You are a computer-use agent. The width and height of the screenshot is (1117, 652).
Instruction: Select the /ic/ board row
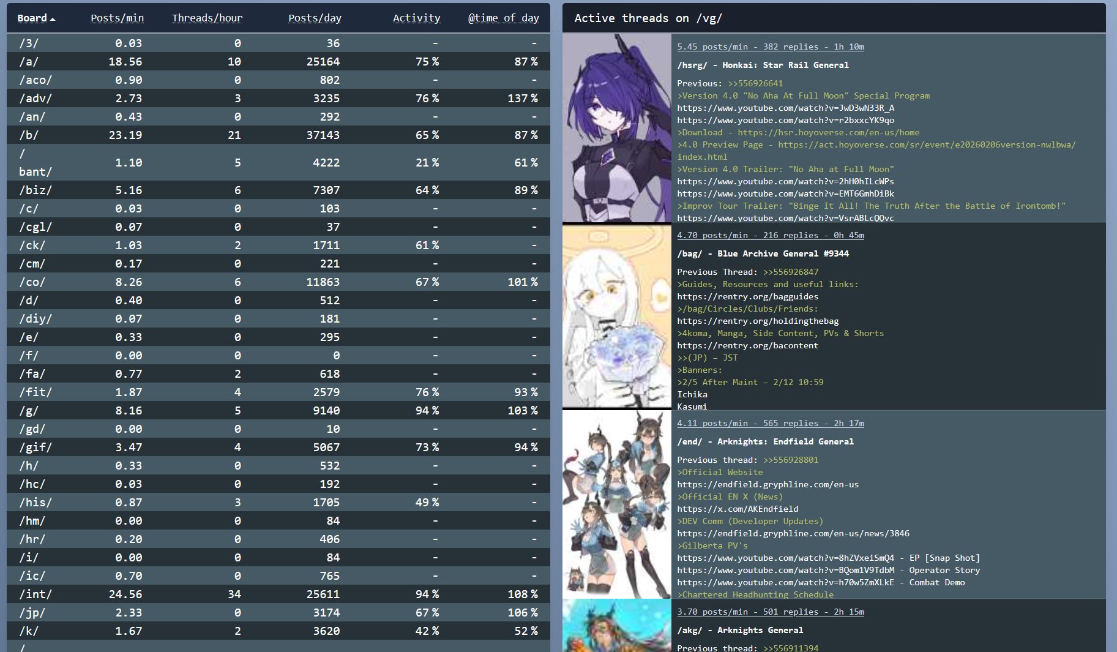coord(278,575)
